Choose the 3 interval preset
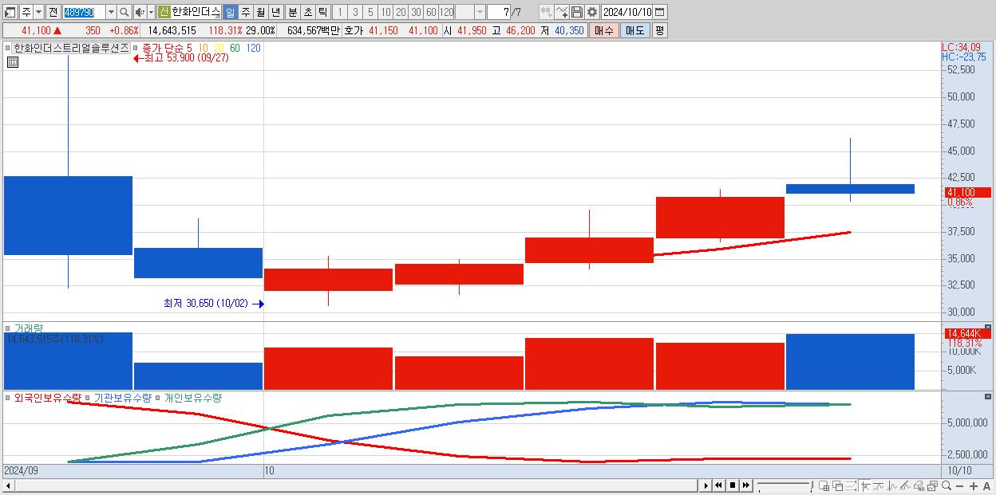996x495 pixels. pos(355,12)
